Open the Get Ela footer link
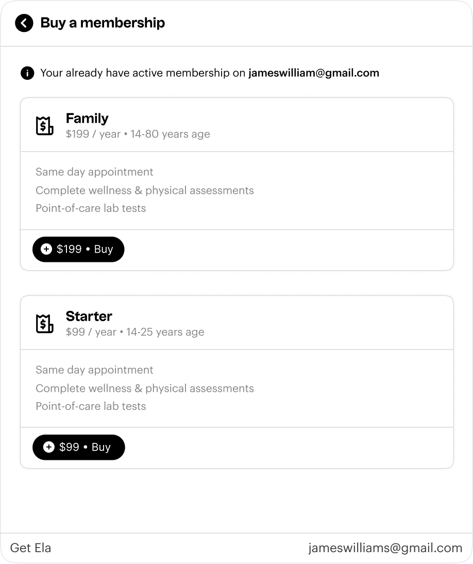The image size is (473, 564). pyautogui.click(x=30, y=548)
